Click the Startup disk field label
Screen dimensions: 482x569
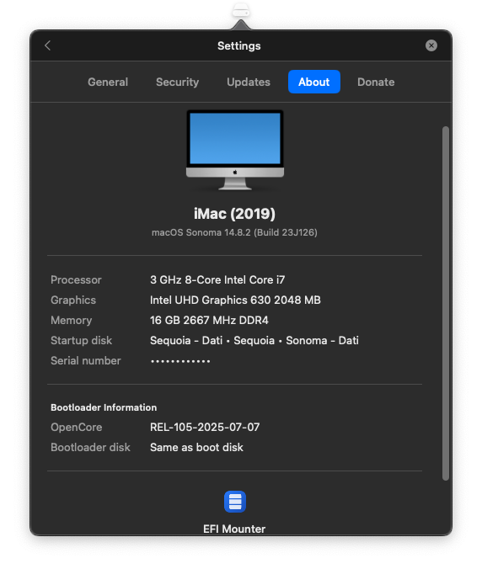click(82, 340)
